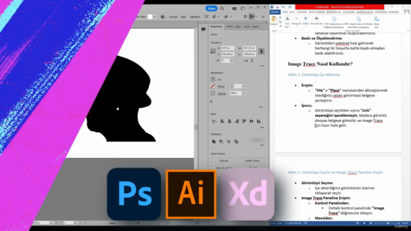Click the Save icon in Word

[x=277, y=7]
